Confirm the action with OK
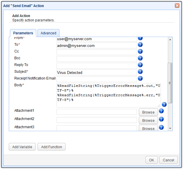183x169 pixels. point(151,160)
